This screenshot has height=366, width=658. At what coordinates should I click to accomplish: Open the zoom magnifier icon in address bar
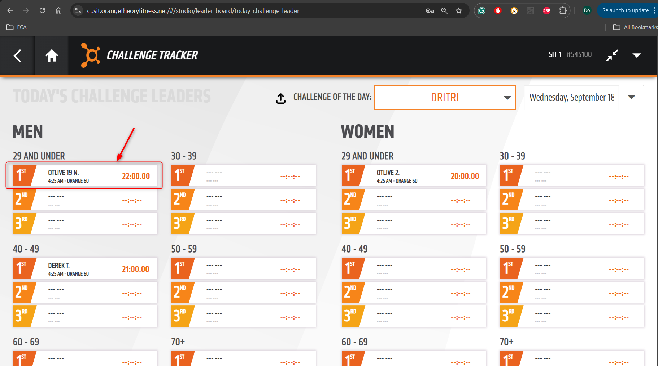pos(444,11)
